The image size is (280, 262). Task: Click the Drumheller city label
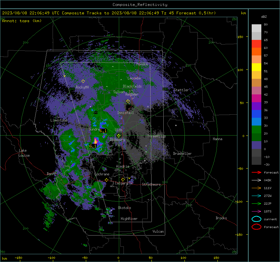tap(182, 154)
